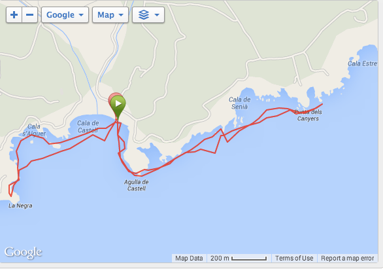Click the Agulla de Castell label
This screenshot has height=271, width=383.
(x=137, y=185)
